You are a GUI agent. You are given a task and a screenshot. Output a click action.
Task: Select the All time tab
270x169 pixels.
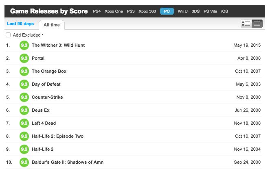tap(52, 25)
